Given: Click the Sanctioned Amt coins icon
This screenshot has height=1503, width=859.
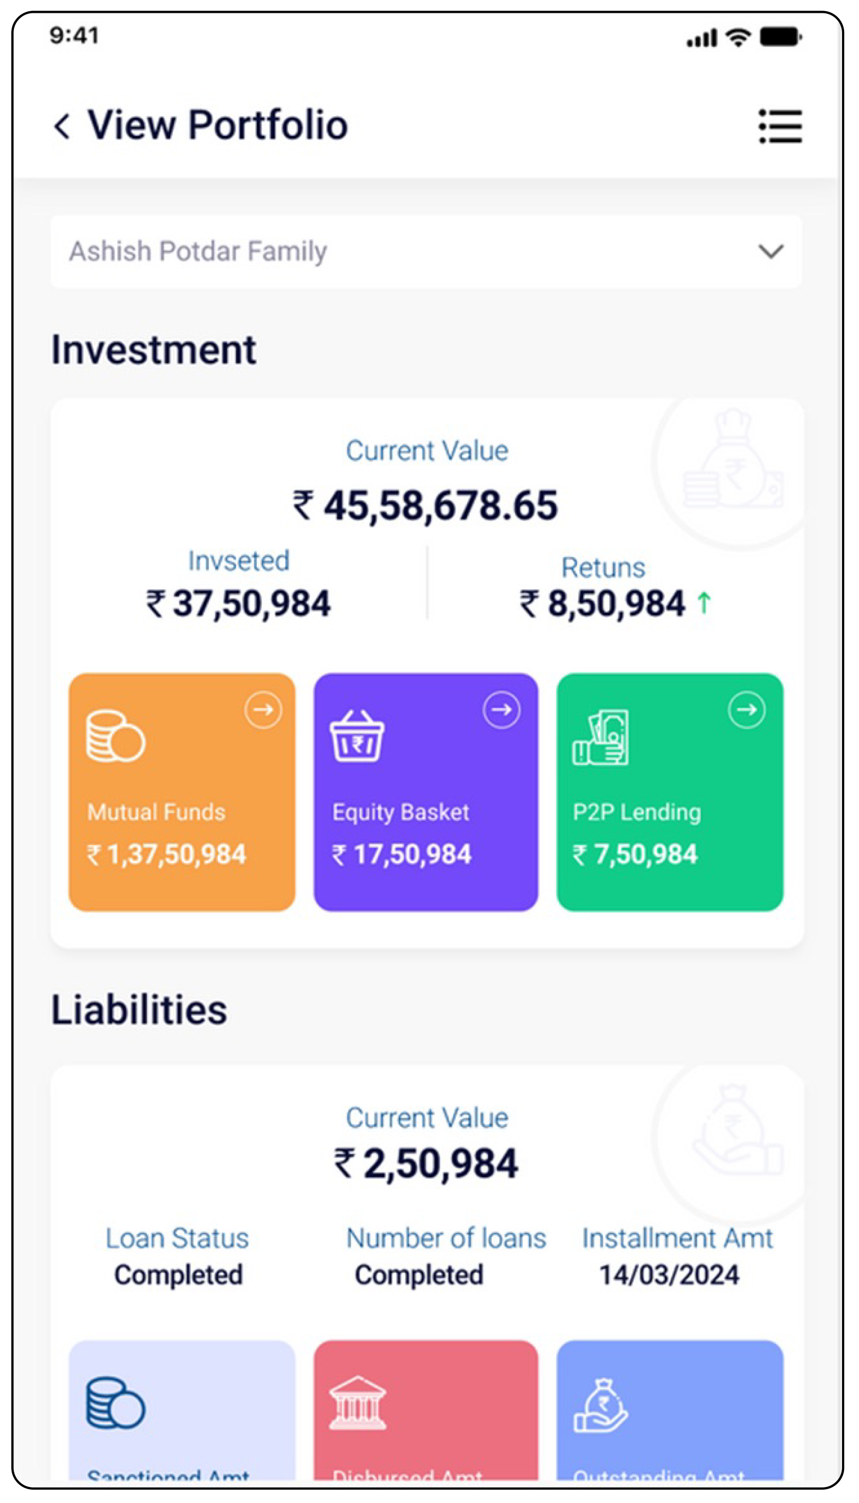Looking at the screenshot, I should pyautogui.click(x=116, y=1403).
